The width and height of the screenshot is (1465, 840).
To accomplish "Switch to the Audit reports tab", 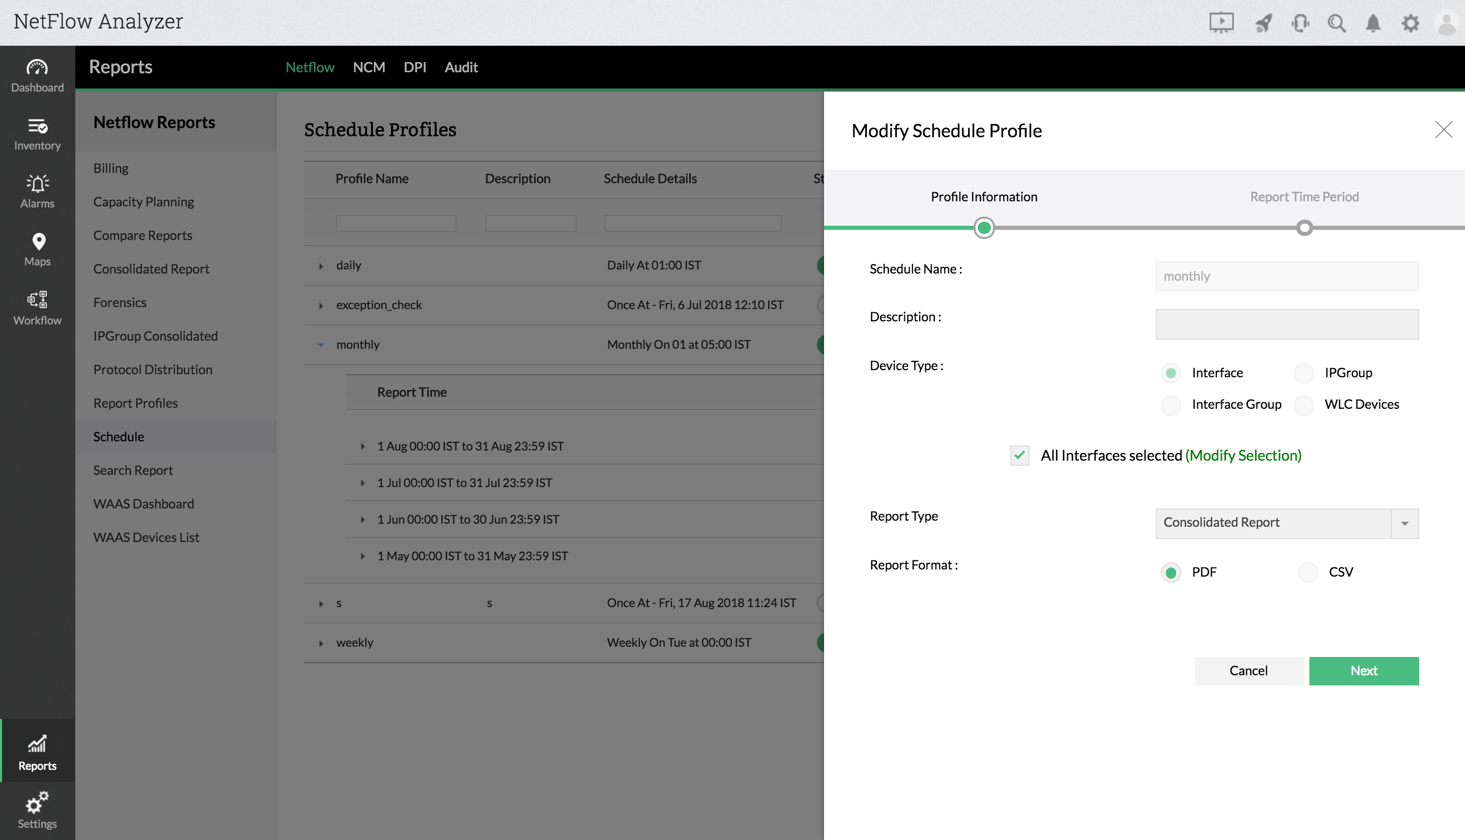I will click(460, 67).
